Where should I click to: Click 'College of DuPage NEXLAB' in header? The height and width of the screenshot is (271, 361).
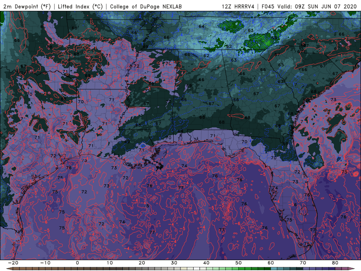tap(146, 6)
